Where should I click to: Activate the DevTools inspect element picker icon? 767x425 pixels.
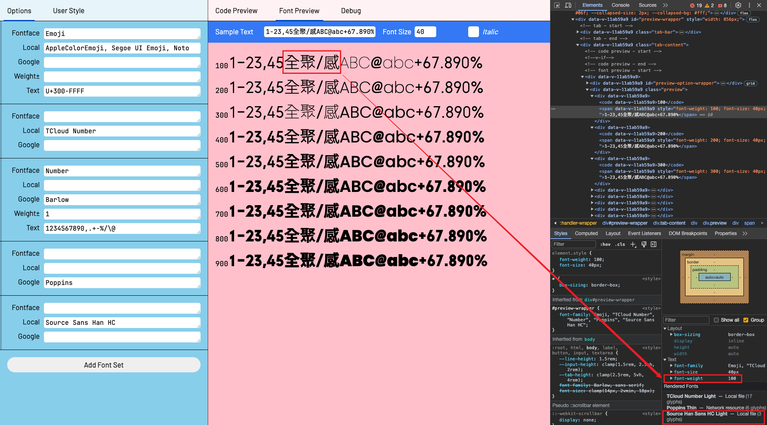pos(557,5)
